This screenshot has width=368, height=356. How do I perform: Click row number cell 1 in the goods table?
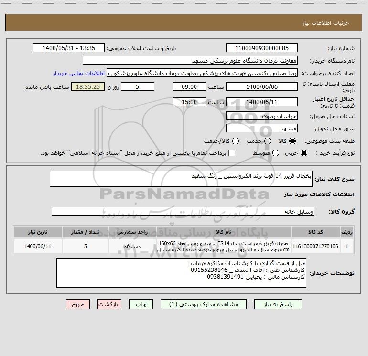click(x=347, y=246)
